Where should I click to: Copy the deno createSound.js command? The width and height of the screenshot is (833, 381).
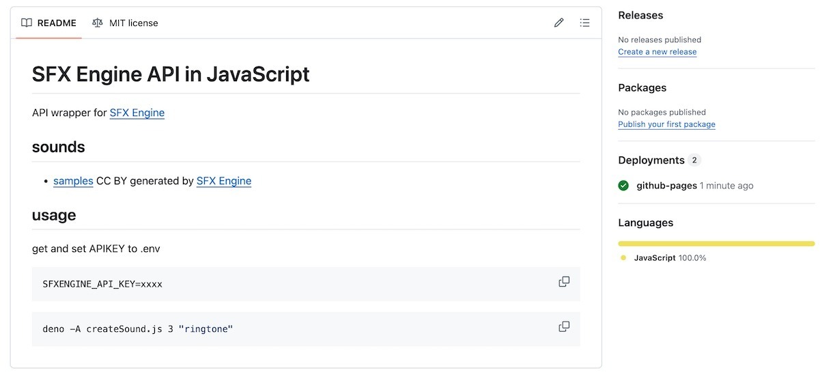point(564,327)
